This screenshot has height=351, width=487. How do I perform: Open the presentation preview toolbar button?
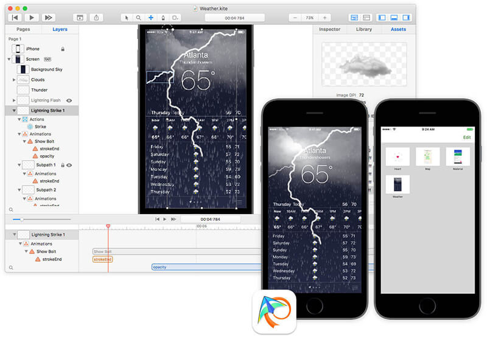80,18
